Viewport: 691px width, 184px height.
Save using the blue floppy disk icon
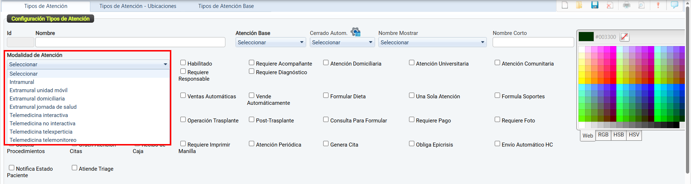(x=595, y=5)
